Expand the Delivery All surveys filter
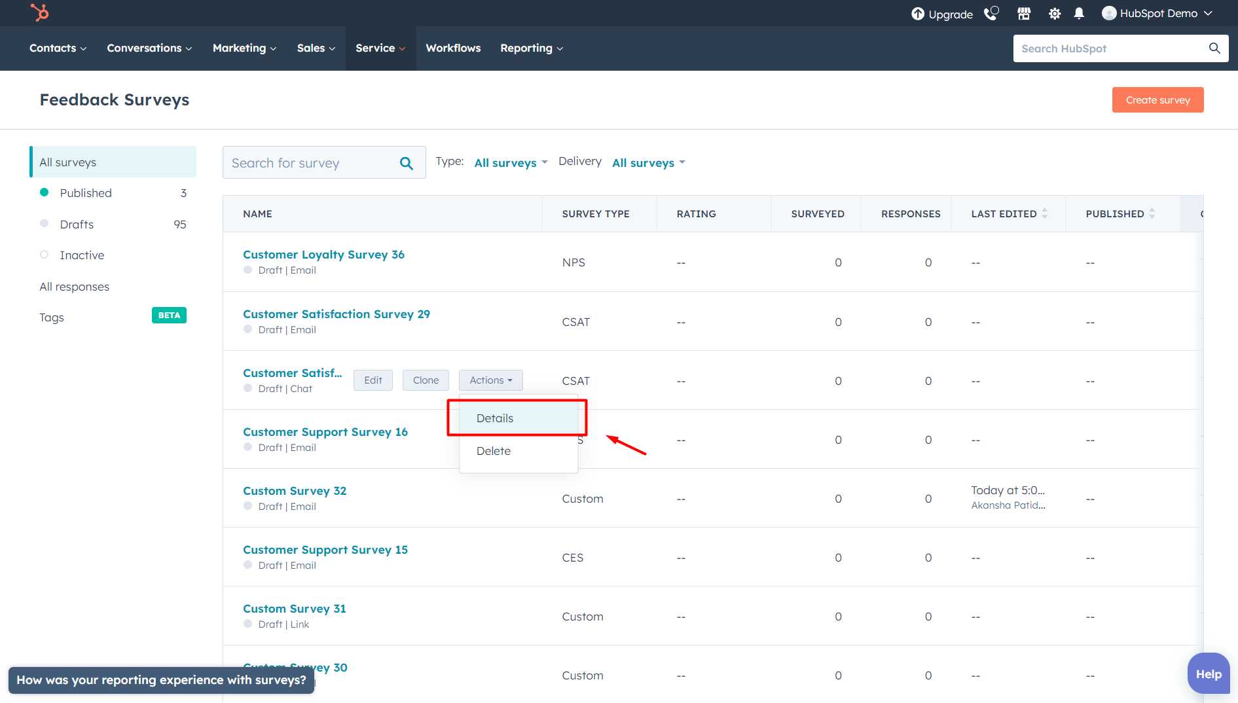 (x=648, y=163)
